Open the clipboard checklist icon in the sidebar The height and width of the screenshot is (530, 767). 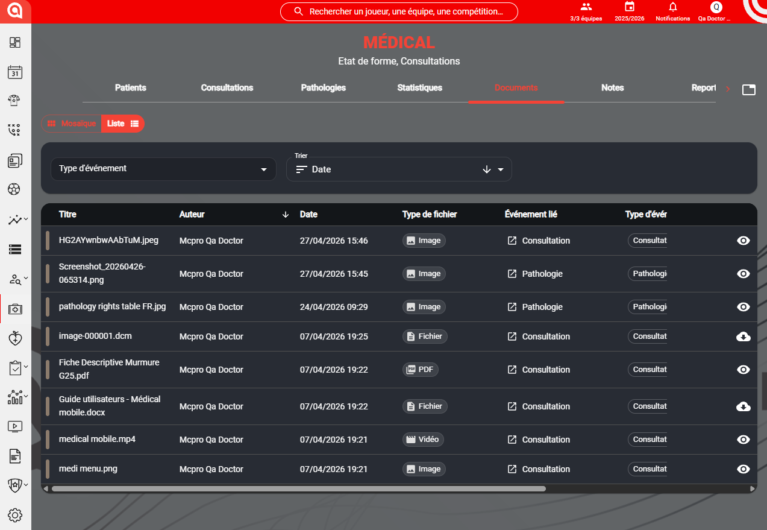(x=15, y=368)
